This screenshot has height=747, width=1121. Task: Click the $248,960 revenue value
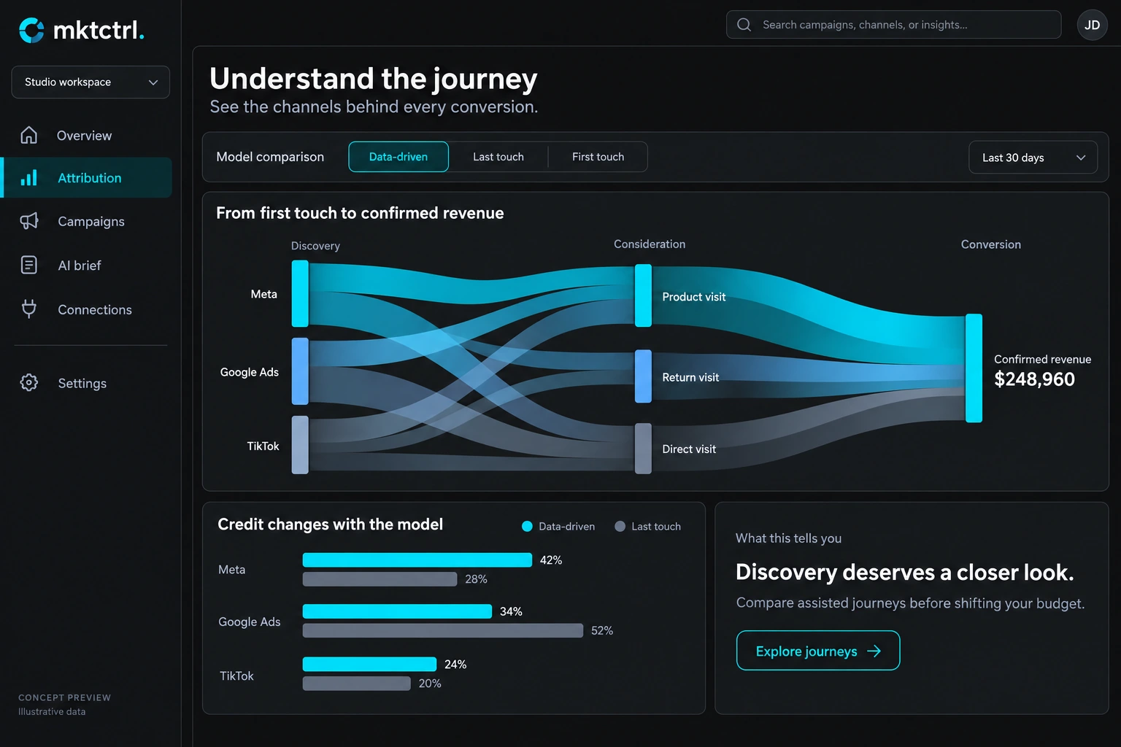tap(1034, 379)
